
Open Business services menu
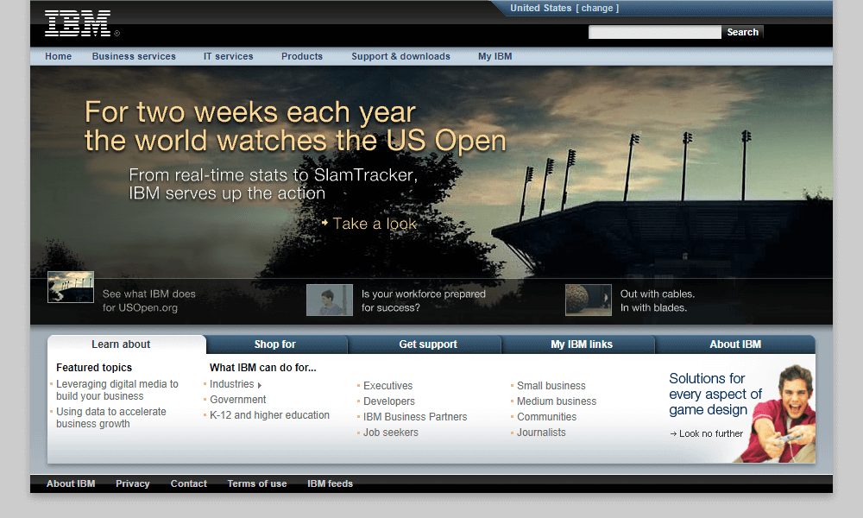pos(134,56)
